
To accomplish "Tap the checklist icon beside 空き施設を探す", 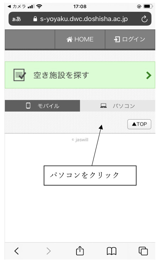I will pyautogui.click(x=20, y=75).
